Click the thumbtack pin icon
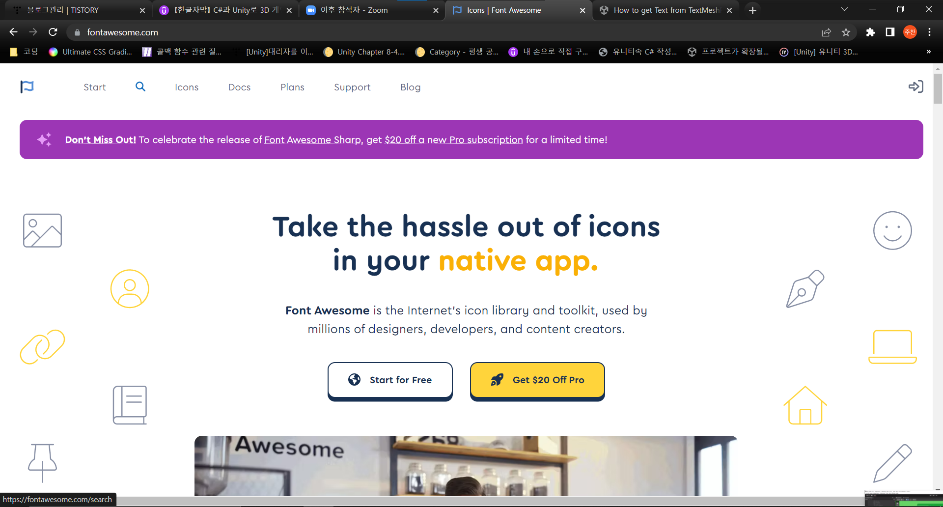The image size is (943, 507). pos(42,463)
